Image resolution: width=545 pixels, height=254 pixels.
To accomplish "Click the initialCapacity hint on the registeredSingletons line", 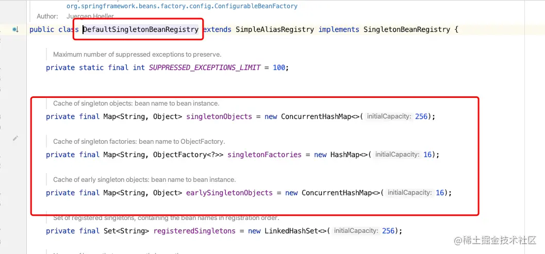I will pos(356,231).
